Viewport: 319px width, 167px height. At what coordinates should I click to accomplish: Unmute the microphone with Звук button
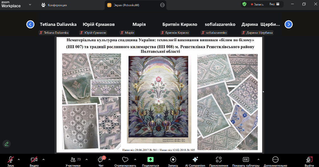click(11, 160)
